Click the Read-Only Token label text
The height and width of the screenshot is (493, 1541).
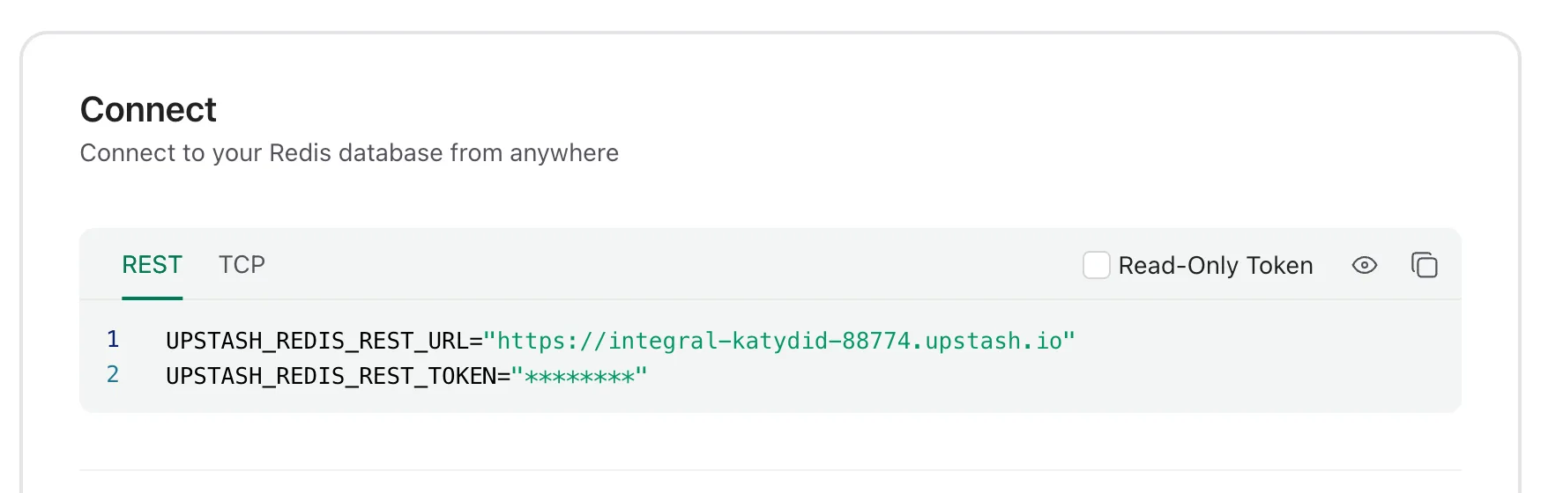point(1216,265)
